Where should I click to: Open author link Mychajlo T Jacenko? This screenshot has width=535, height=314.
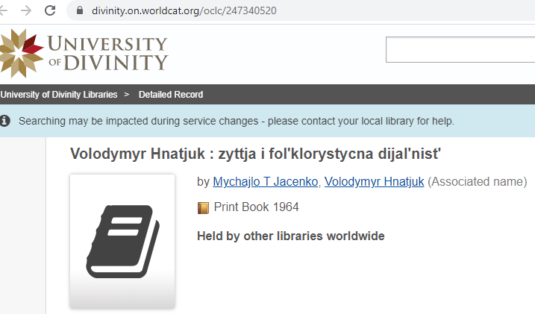[x=266, y=181]
